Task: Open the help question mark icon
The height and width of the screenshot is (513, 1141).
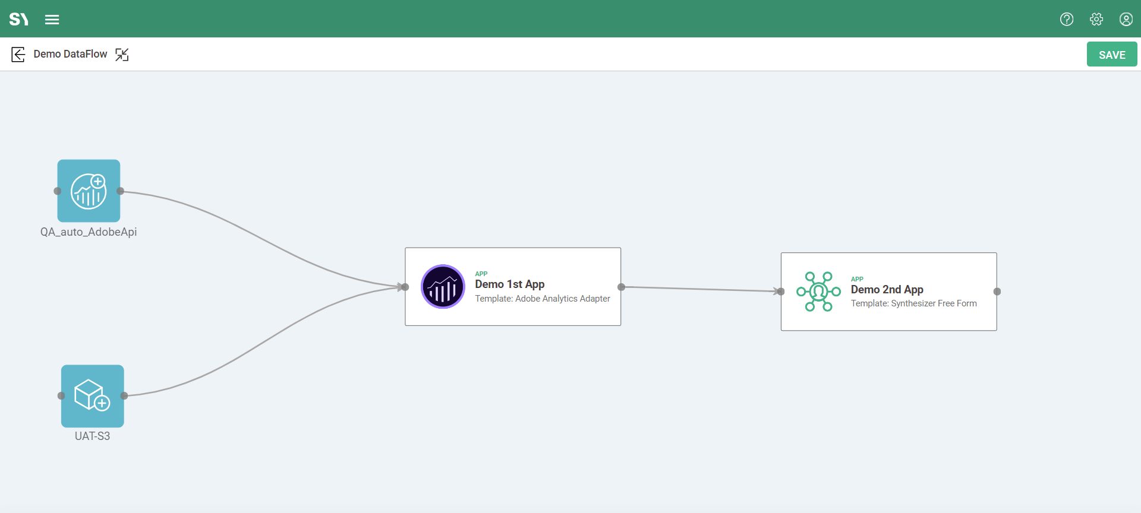Action: (1067, 20)
